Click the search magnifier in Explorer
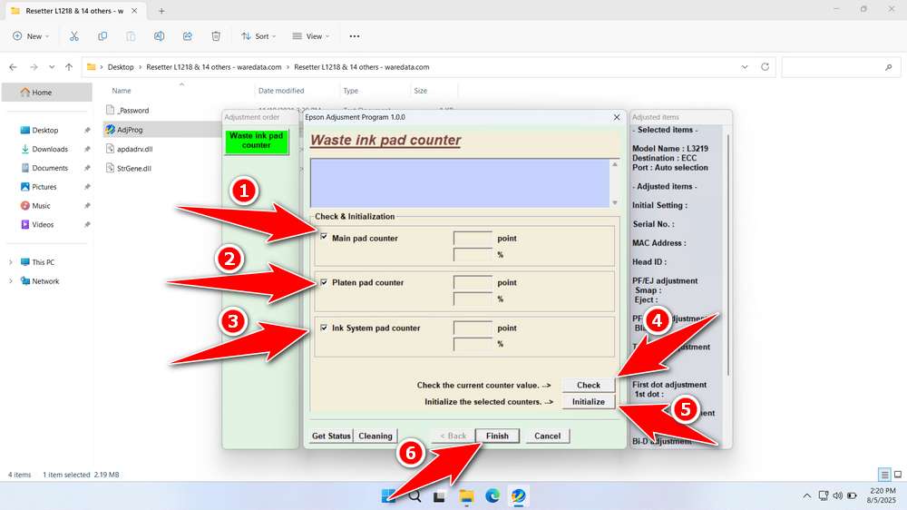 click(x=889, y=67)
